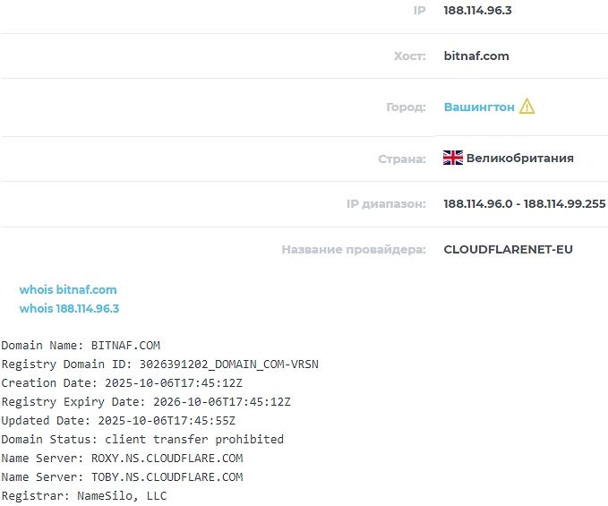The image size is (608, 506).
Task: Click the Registry Domain ID line
Action: point(159,364)
